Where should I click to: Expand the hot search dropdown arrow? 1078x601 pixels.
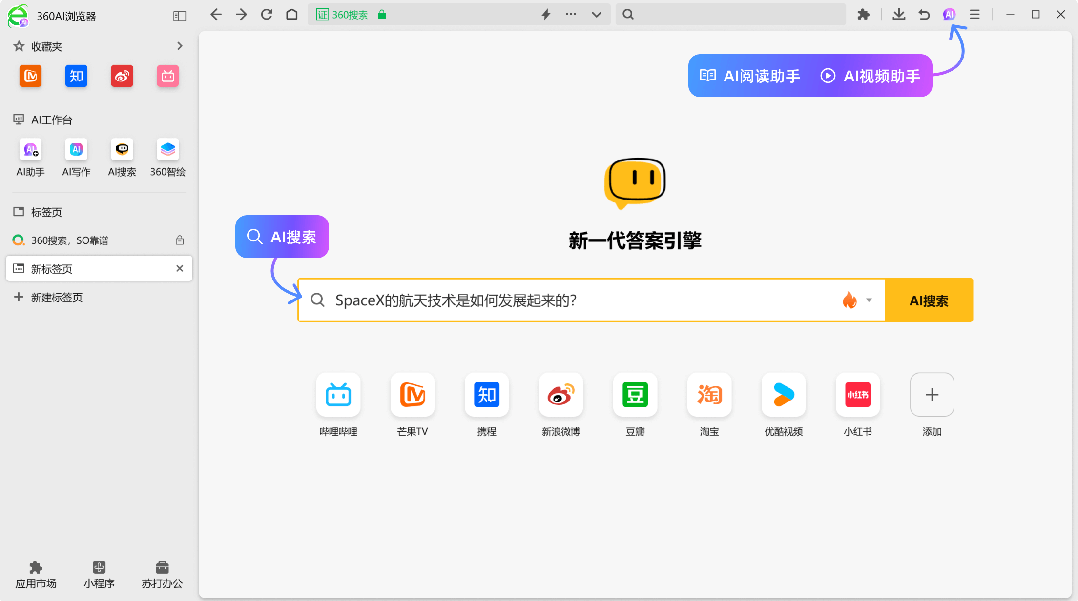(868, 300)
